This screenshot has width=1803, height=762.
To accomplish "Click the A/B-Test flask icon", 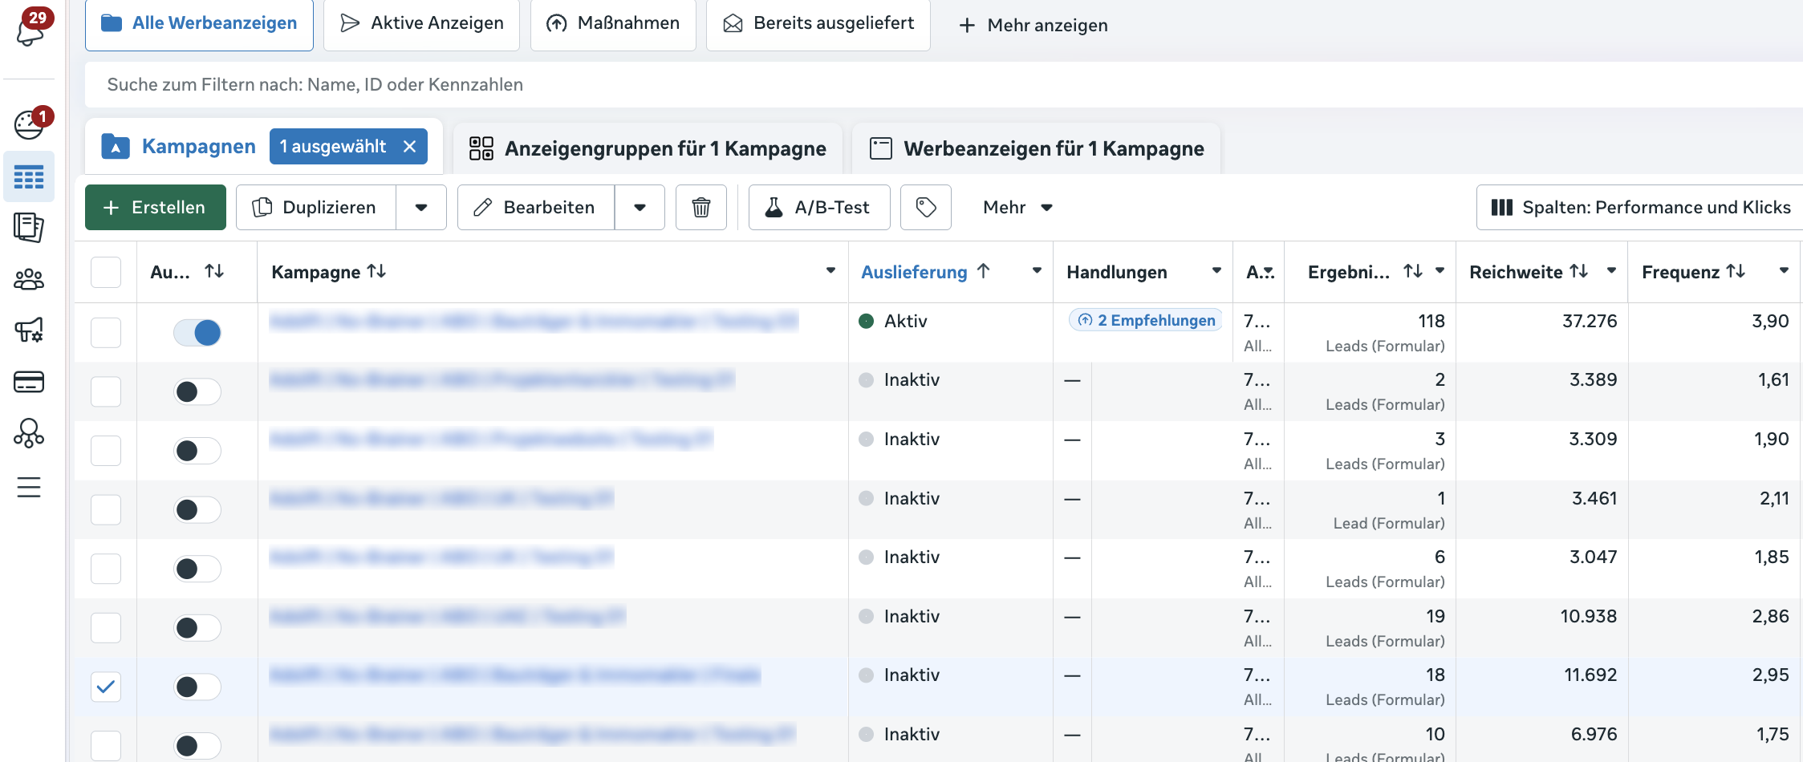I will (x=774, y=208).
